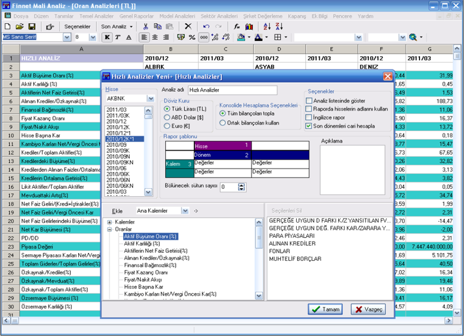Click the pointing hand toolbar icon

point(50,26)
